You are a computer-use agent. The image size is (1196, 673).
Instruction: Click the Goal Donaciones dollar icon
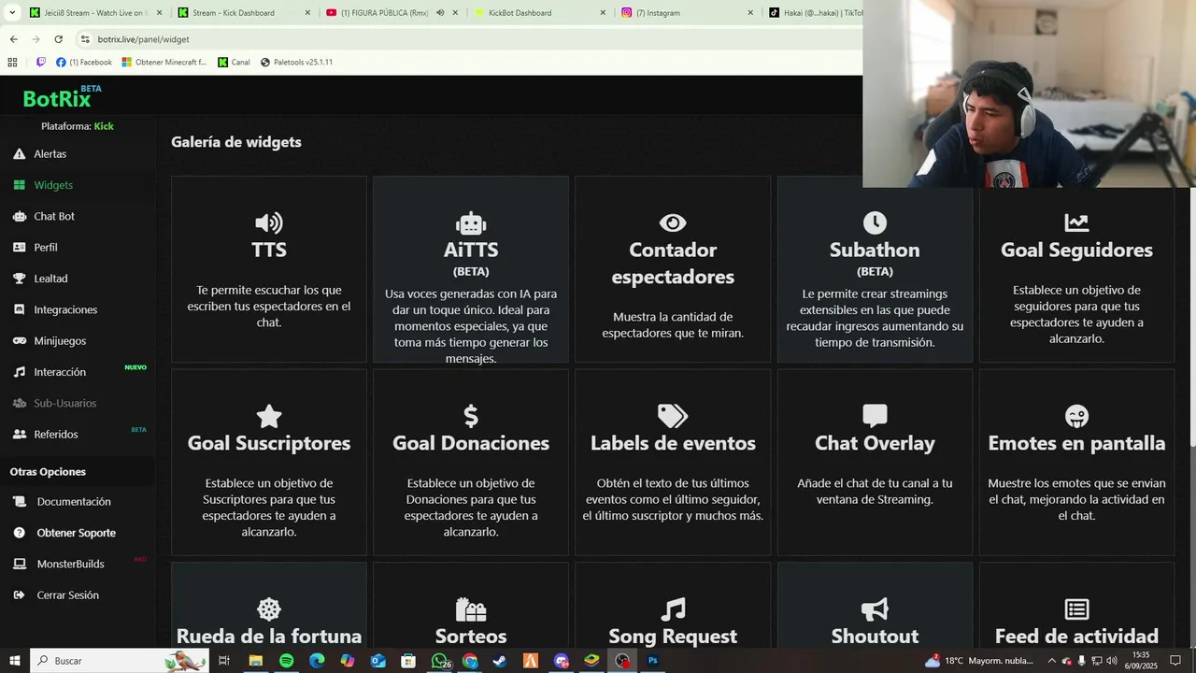coord(471,416)
